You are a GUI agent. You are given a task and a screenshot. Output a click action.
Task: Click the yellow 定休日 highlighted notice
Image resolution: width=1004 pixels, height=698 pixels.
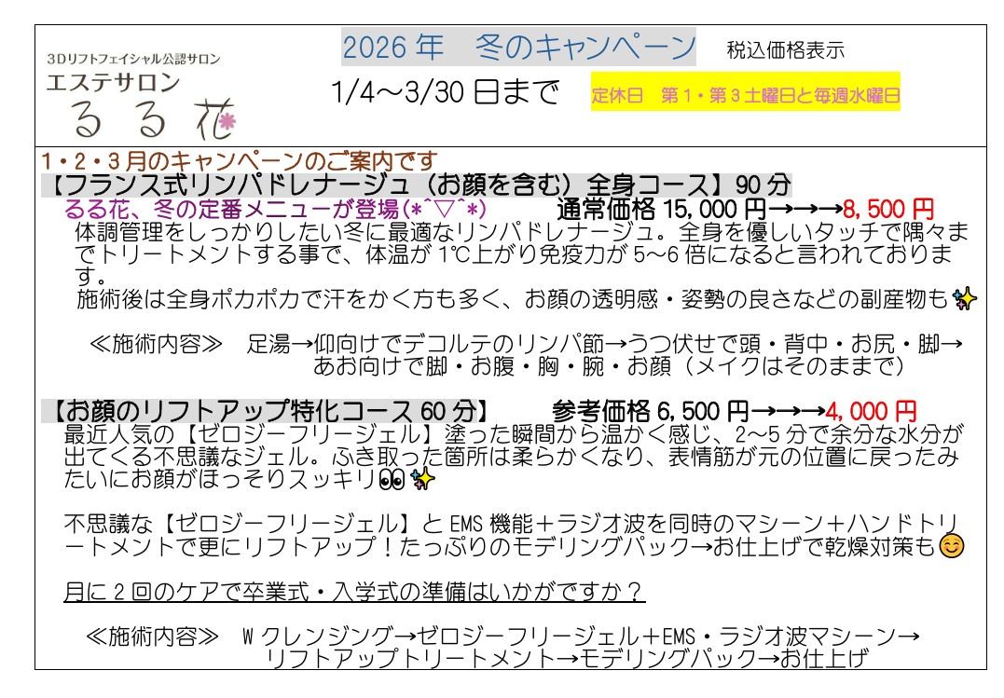745,94
